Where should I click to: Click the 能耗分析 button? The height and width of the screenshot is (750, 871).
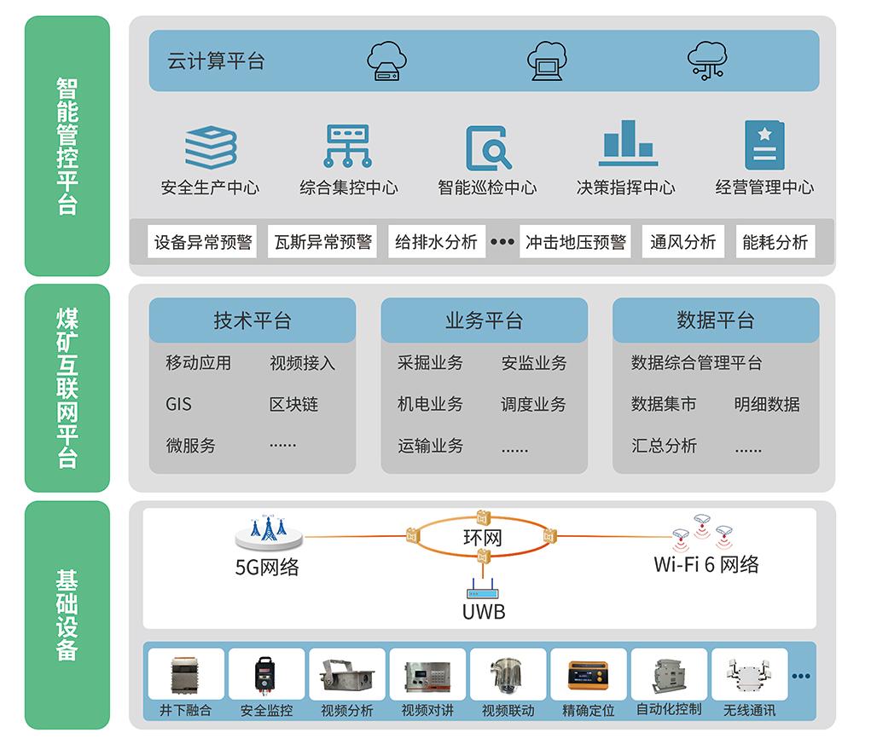[x=775, y=242]
